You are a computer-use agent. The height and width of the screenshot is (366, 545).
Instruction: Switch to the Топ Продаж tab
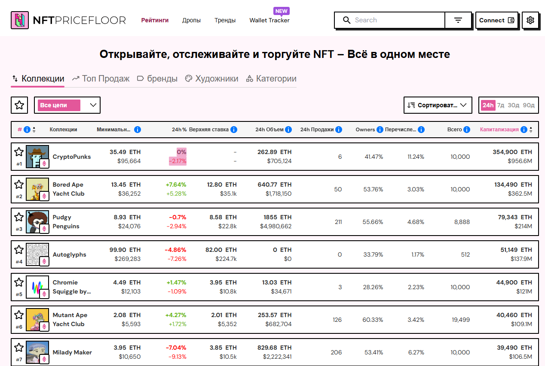(101, 79)
